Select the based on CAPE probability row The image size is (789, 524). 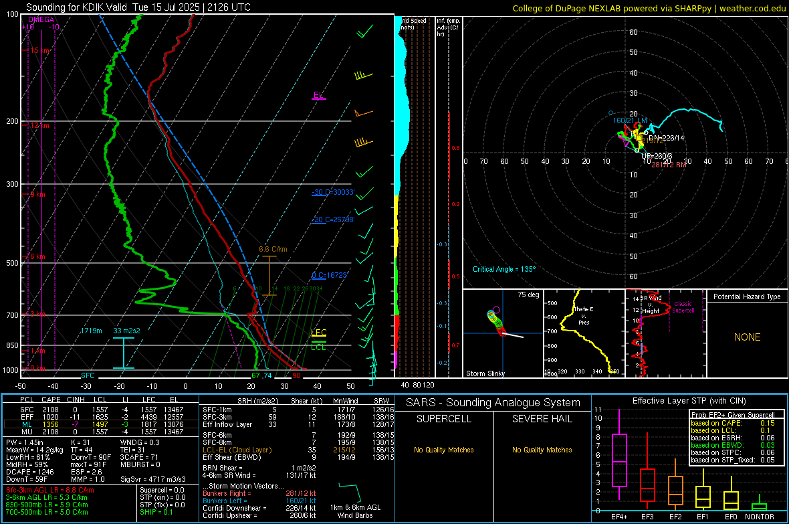pos(733,423)
